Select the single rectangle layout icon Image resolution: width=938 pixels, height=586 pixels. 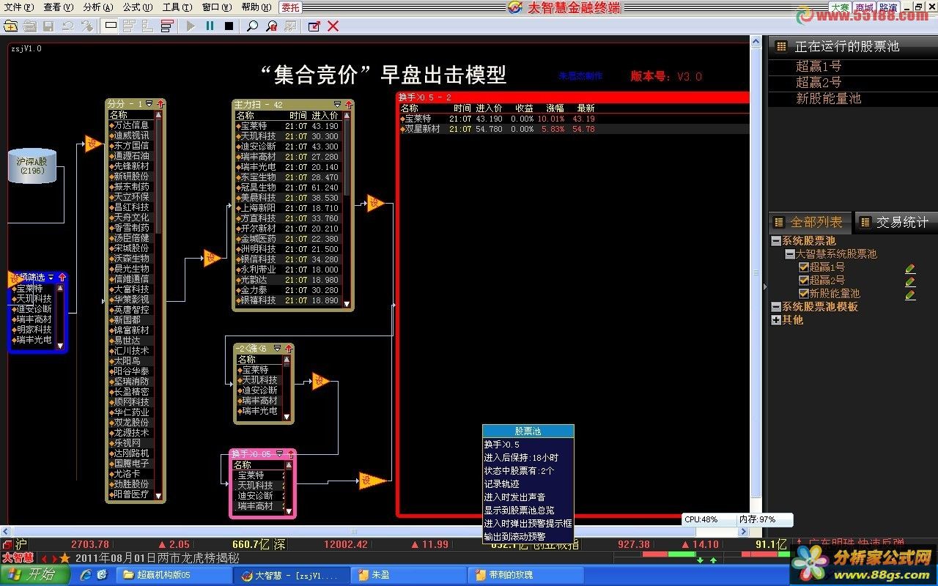(x=111, y=26)
